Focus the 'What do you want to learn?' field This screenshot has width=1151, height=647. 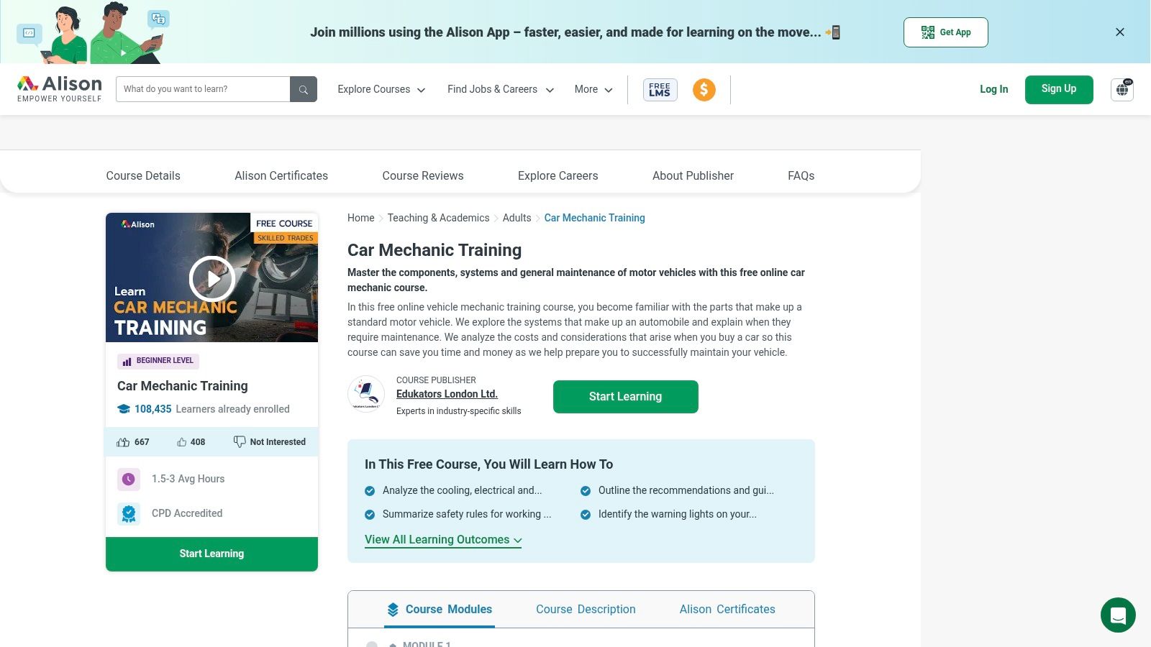point(203,89)
